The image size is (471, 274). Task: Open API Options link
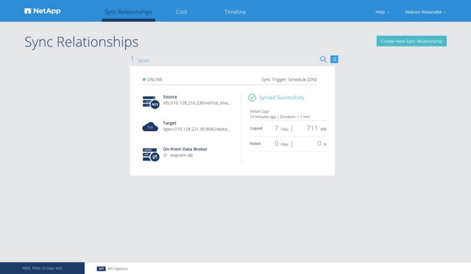tap(118, 269)
